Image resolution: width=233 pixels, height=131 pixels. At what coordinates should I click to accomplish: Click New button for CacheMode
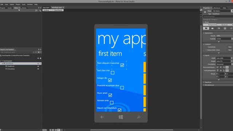point(230,47)
